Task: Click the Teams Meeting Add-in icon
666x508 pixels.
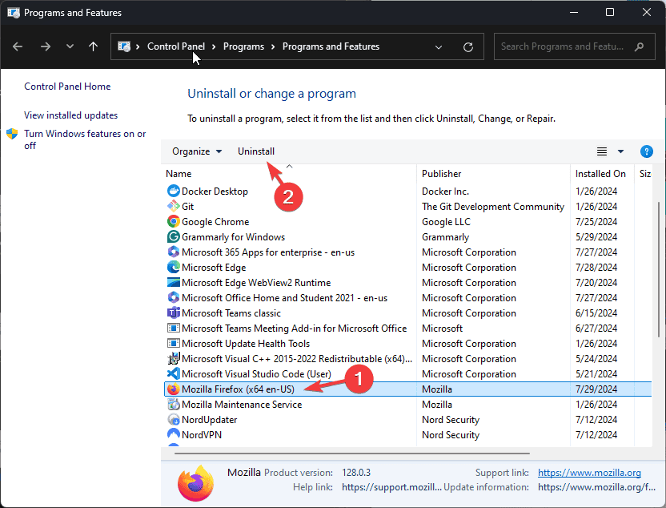Action: 173,329
